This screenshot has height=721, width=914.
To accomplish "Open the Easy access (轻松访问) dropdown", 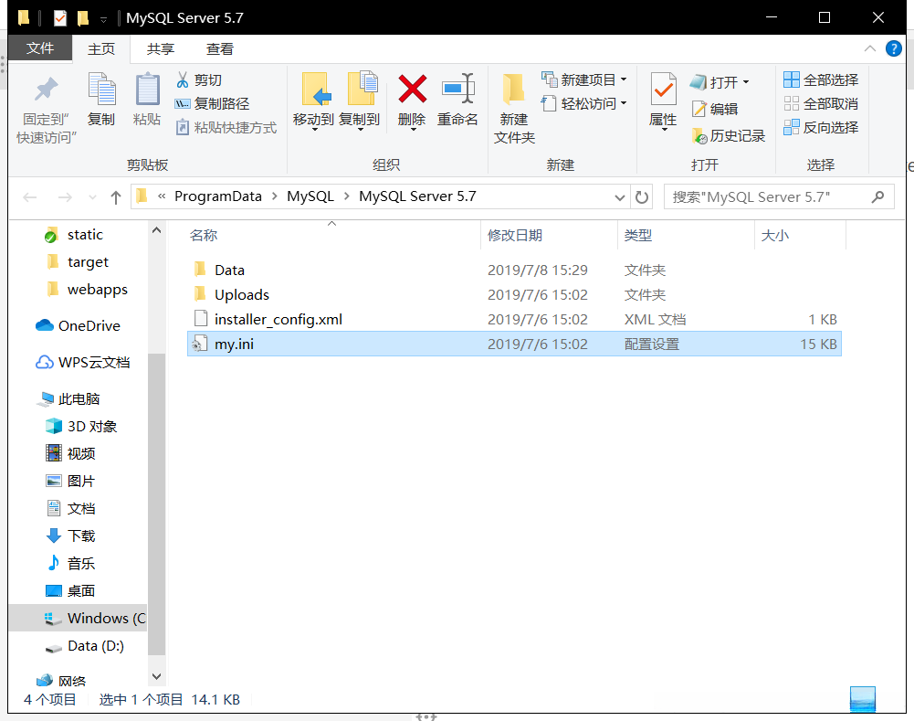I will tap(584, 104).
